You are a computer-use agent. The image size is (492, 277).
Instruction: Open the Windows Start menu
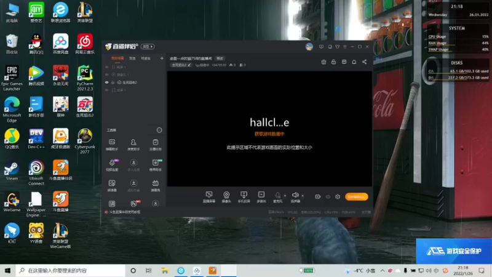pyautogui.click(x=7, y=270)
